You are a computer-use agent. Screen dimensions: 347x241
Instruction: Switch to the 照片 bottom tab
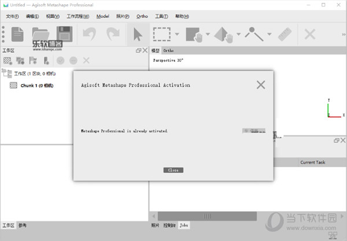[x=156, y=225]
